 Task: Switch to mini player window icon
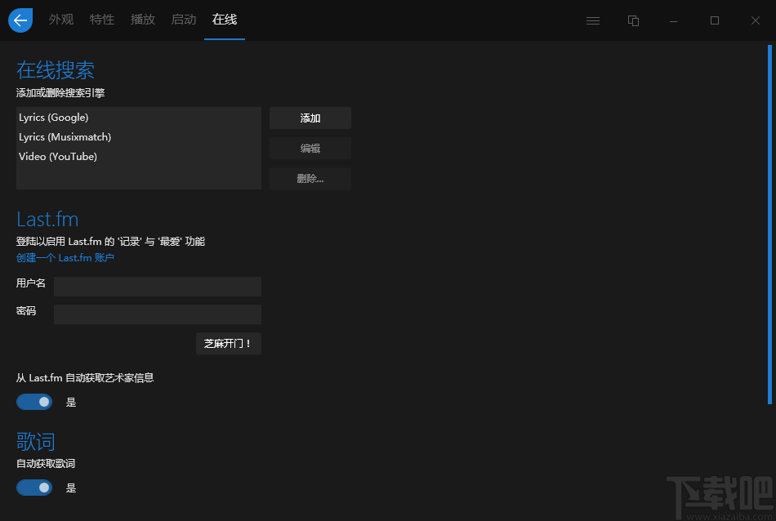coord(634,20)
